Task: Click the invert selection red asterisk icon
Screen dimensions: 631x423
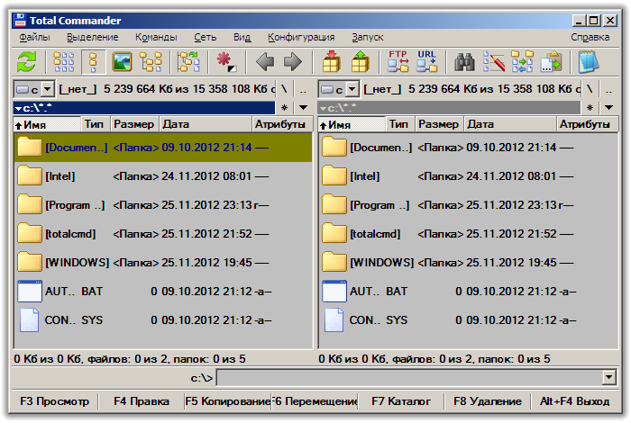Action: (x=224, y=62)
